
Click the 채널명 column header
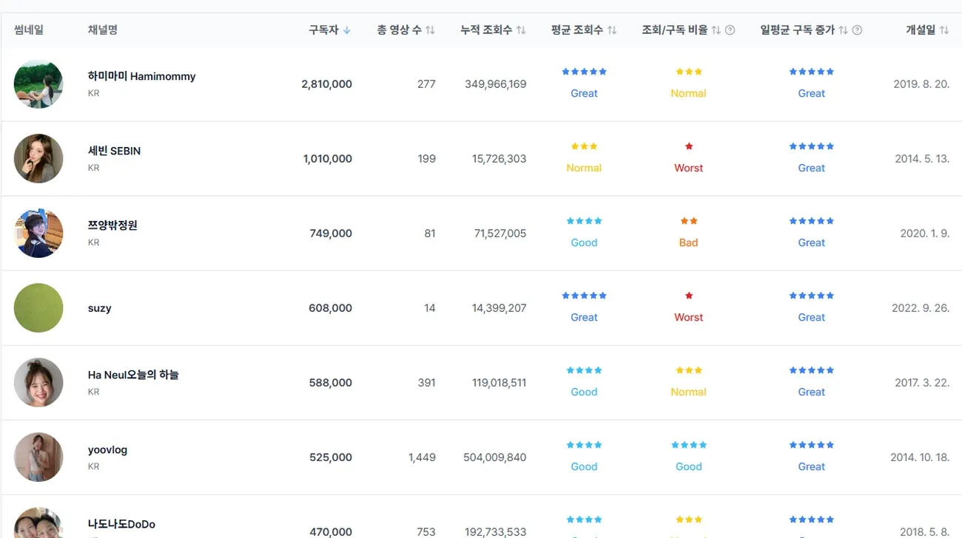103,30
